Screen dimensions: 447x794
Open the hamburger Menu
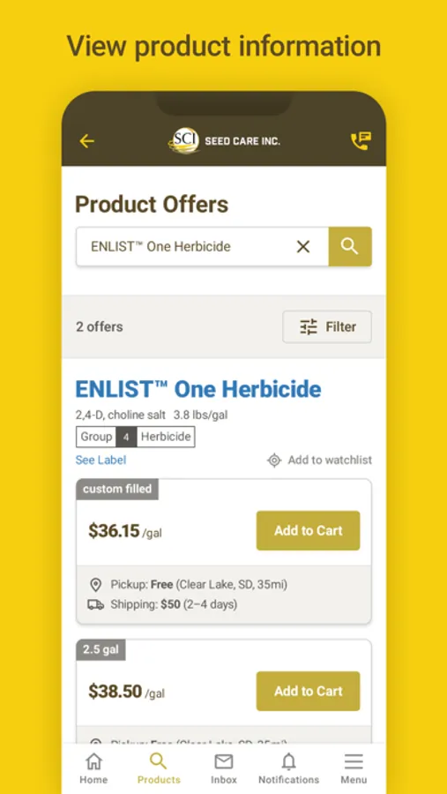[354, 768]
